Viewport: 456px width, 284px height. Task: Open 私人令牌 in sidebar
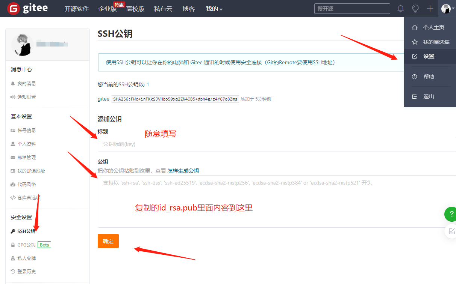27,258
